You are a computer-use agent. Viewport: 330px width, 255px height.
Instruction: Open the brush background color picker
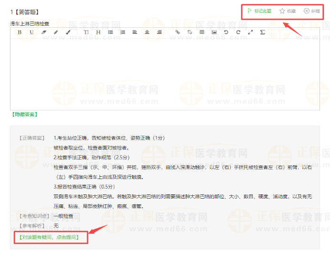[x=68, y=32]
